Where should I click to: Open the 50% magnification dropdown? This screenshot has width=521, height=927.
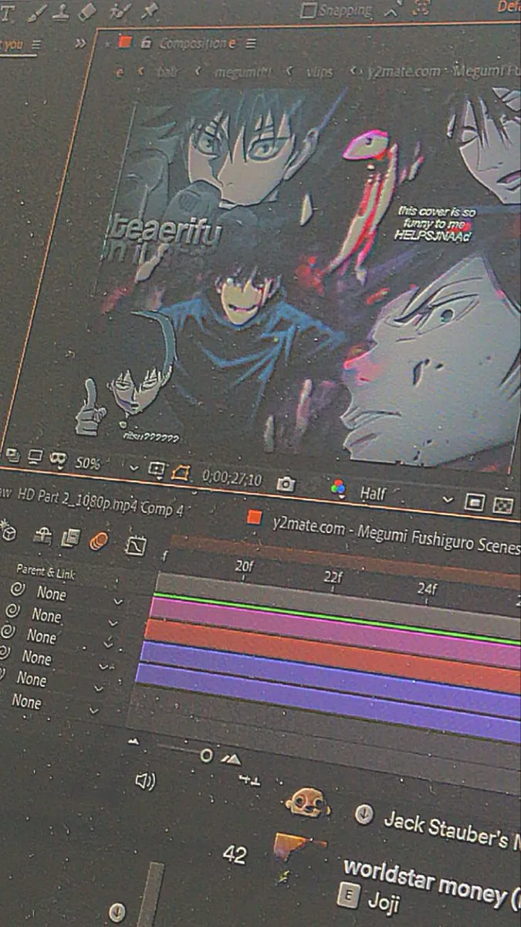pyautogui.click(x=107, y=465)
